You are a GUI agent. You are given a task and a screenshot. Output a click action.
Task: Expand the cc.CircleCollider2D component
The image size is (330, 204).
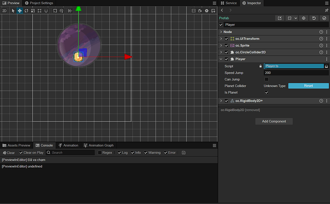point(221,52)
